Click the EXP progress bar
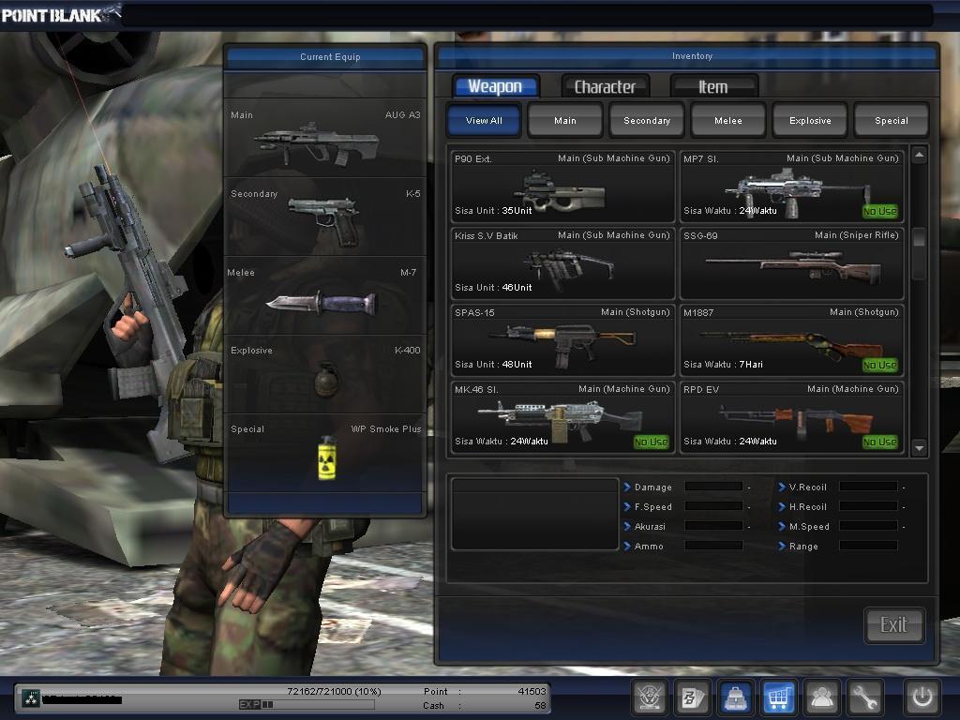Screen dimensions: 960x720 (x=307, y=705)
